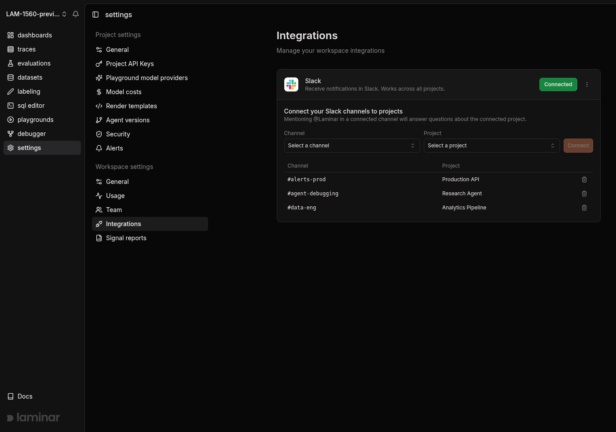
Task: Click the Security shield icon
Action: (99, 134)
